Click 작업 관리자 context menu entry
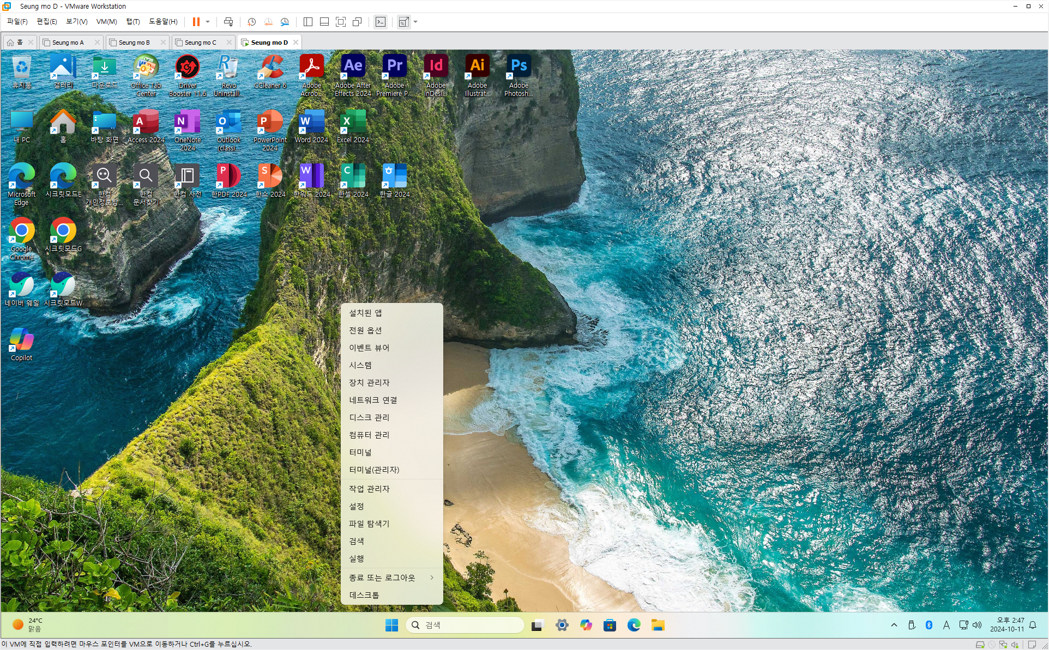This screenshot has width=1049, height=650. (x=369, y=489)
